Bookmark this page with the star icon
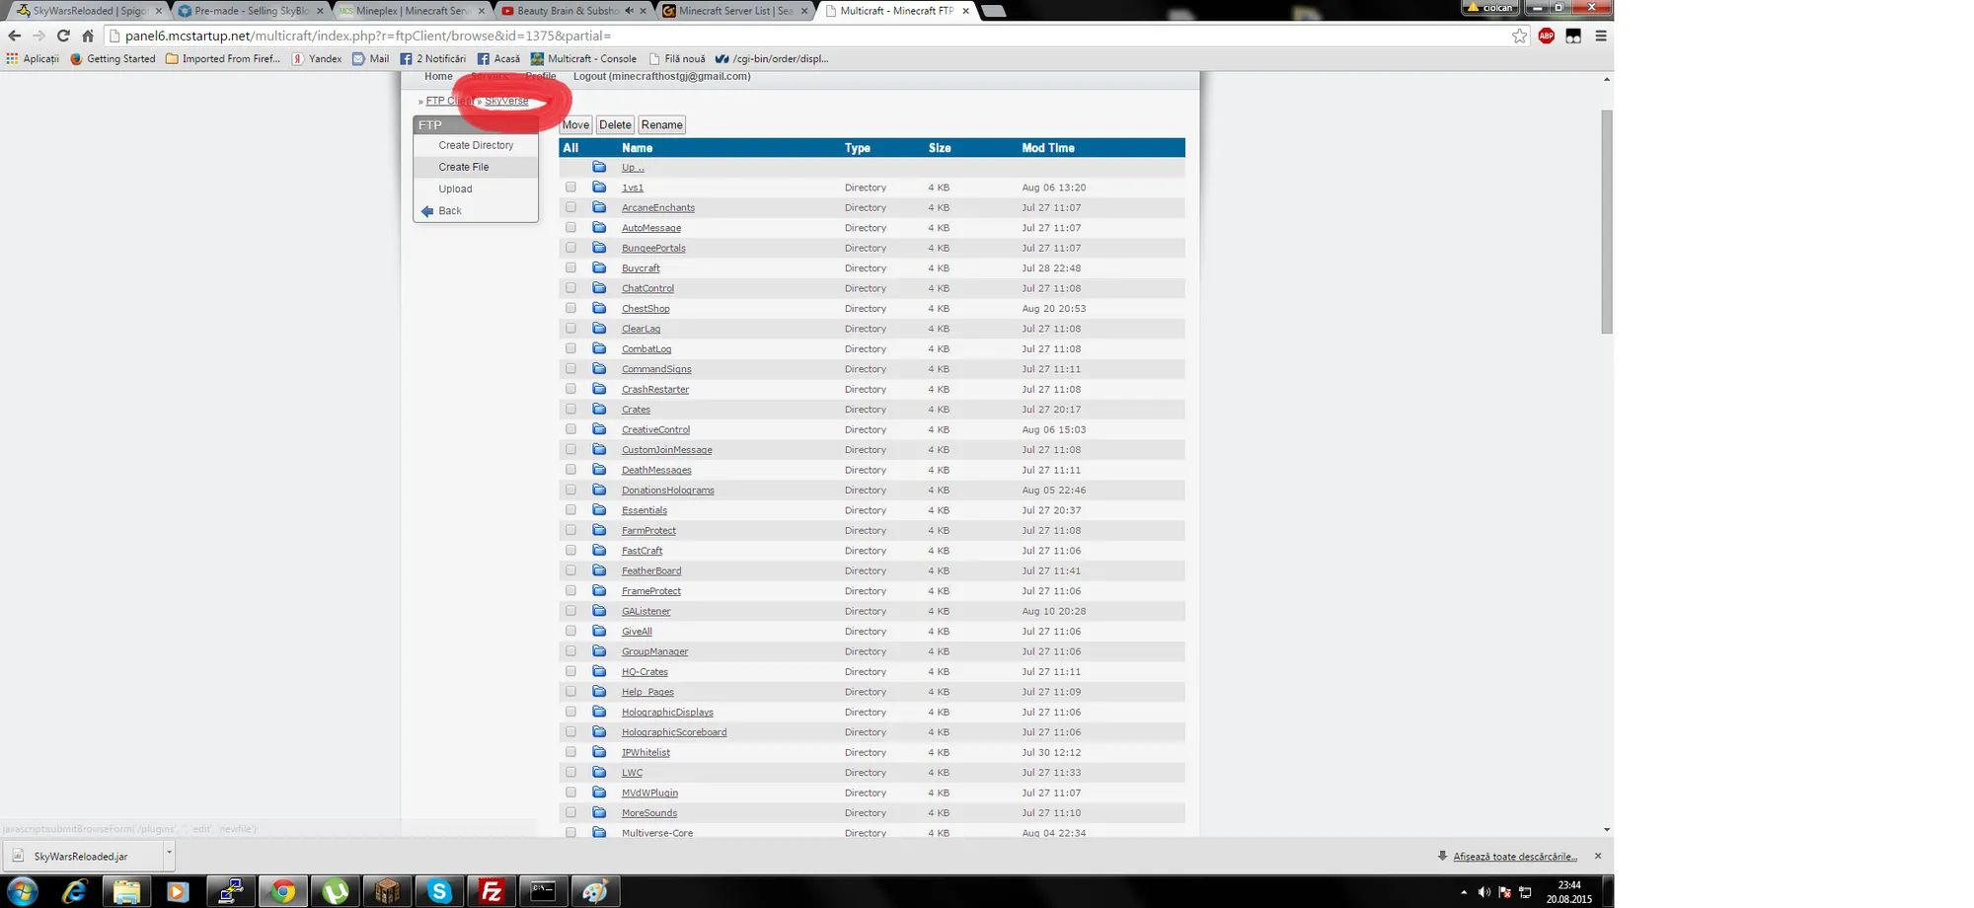This screenshot has width=1974, height=908. coord(1519,36)
